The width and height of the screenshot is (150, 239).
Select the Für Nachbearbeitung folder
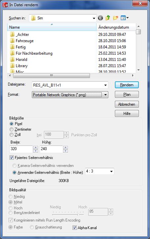(x=31, y=53)
